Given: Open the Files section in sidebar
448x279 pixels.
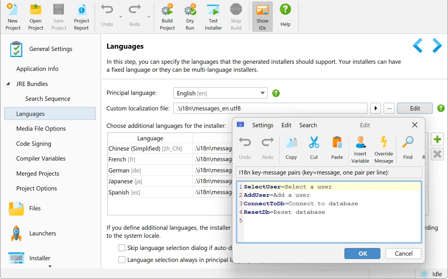Looking at the screenshot, I should coord(35,208).
